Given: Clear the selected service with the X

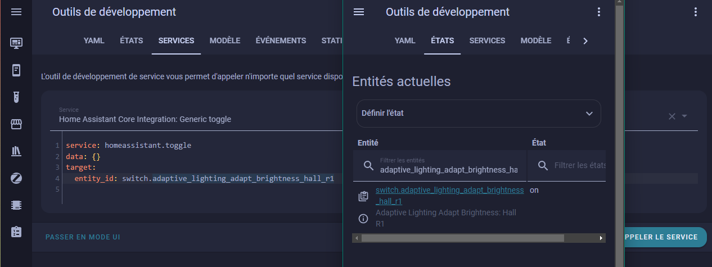Looking at the screenshot, I should click(x=672, y=116).
